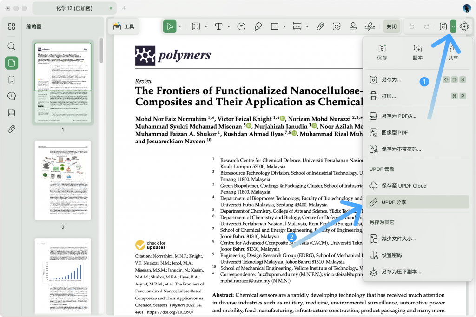This screenshot has height=317, width=476.
Task: Expand the text tool dropdown arrow
Action: tap(229, 26)
